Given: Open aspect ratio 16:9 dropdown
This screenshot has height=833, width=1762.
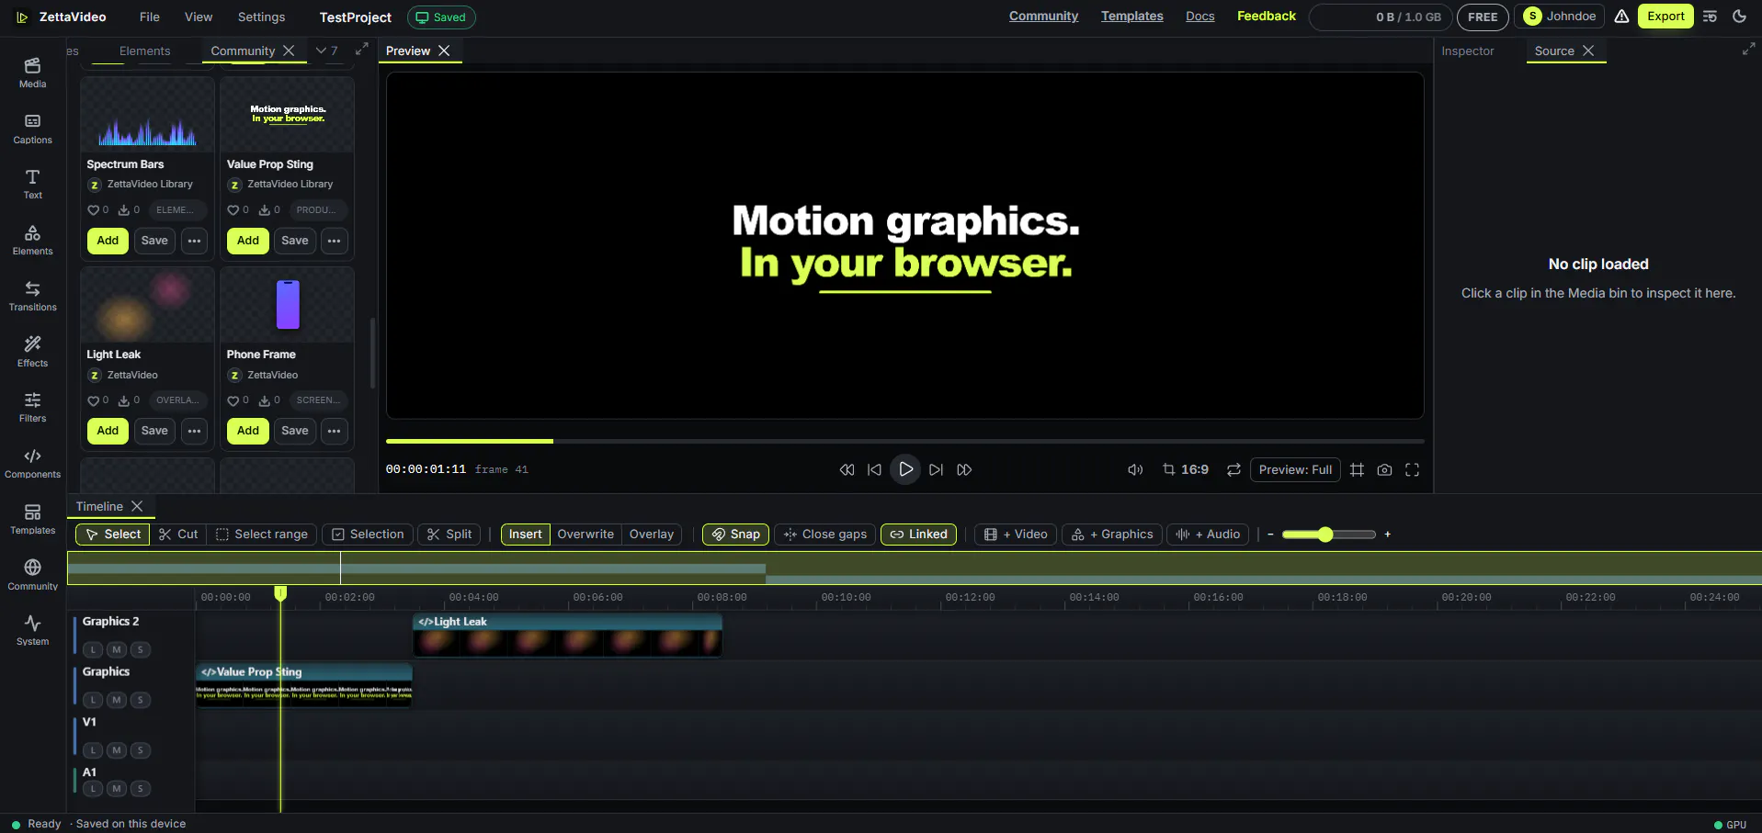Looking at the screenshot, I should pos(1186,469).
